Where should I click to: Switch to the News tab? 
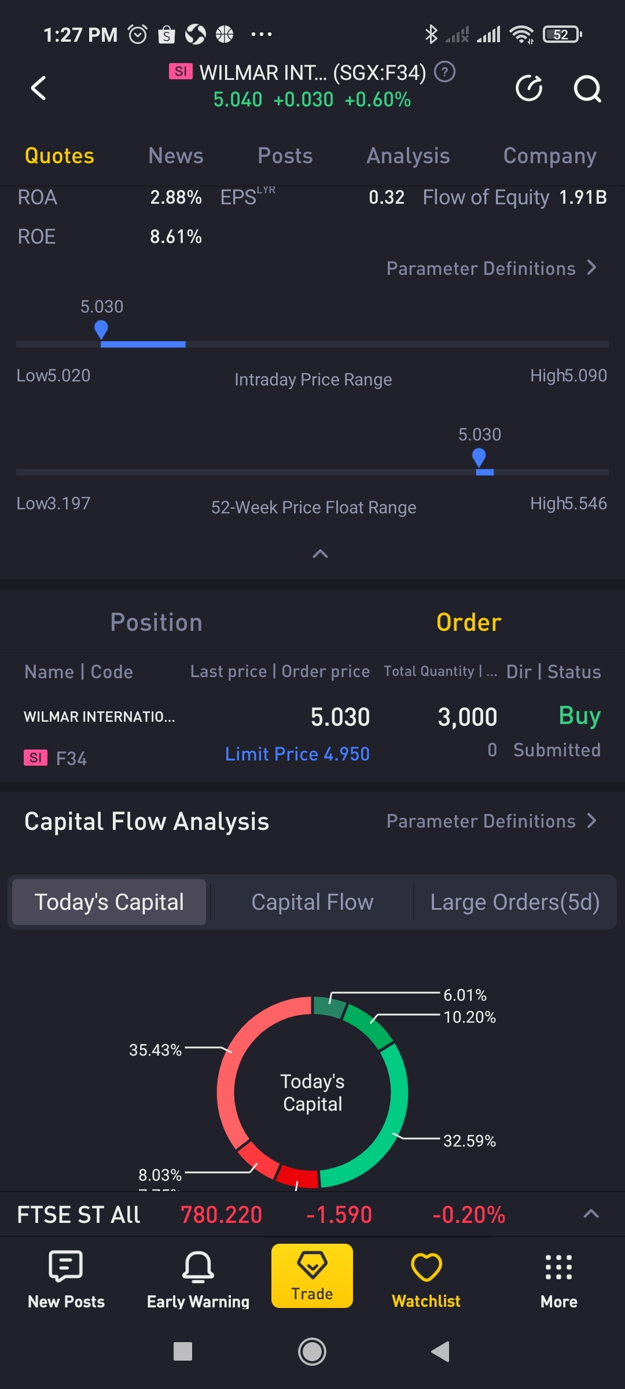[176, 156]
